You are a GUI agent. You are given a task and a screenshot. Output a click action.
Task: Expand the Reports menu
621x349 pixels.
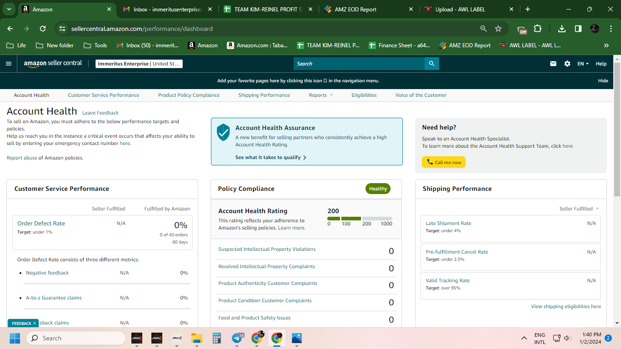click(321, 95)
